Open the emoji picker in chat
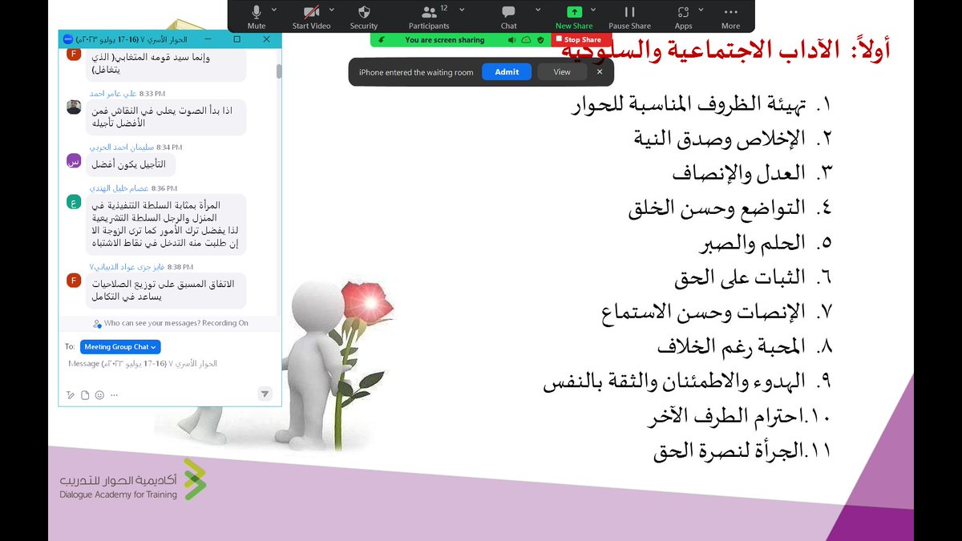 (99, 394)
